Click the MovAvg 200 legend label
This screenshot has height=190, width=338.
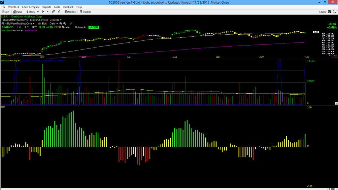(31, 31)
